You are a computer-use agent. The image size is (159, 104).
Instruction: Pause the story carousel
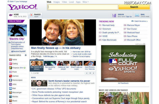point(90,73)
